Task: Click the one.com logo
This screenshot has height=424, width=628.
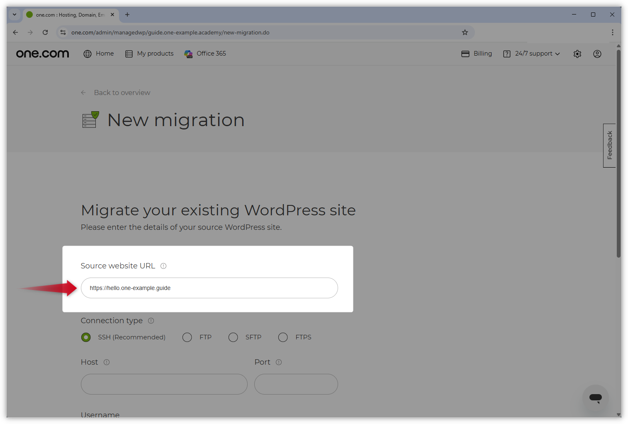Action: (x=42, y=54)
